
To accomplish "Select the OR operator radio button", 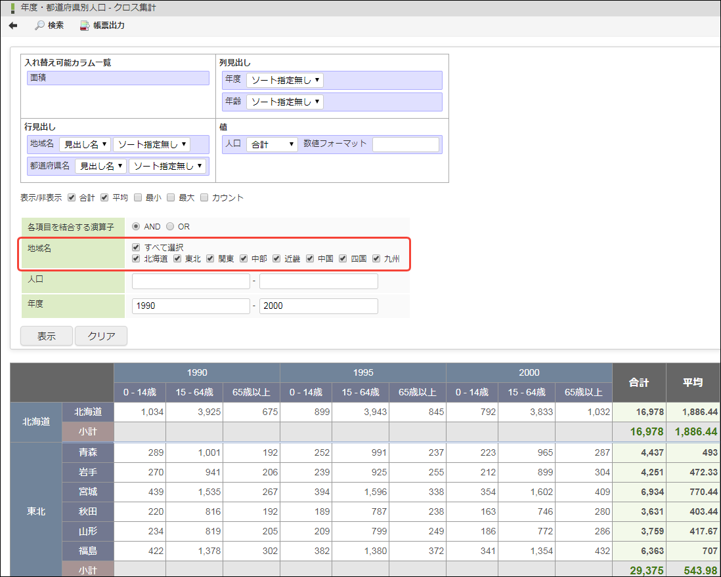I will point(170,227).
